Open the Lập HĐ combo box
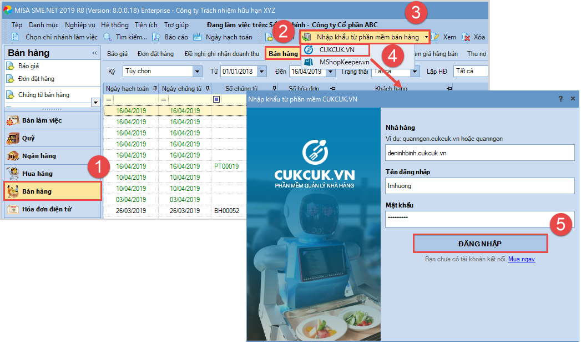Image resolution: width=581 pixels, height=344 pixels. click(471, 71)
